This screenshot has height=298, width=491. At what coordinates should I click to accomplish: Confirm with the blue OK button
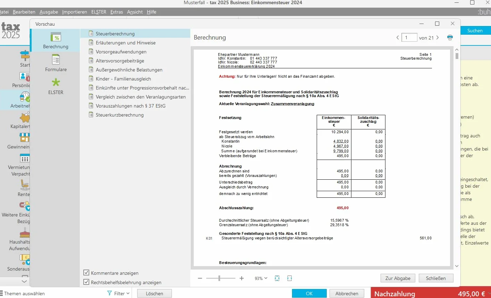tap(309, 293)
